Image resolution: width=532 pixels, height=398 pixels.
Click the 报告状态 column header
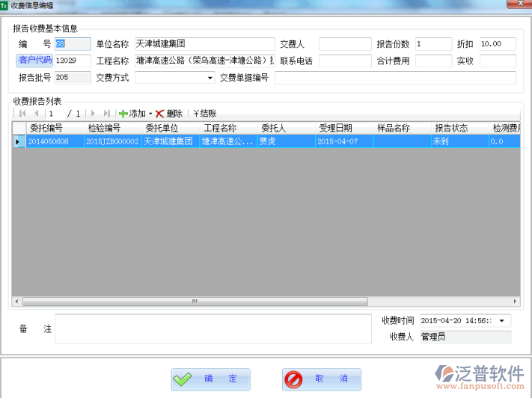click(x=459, y=128)
